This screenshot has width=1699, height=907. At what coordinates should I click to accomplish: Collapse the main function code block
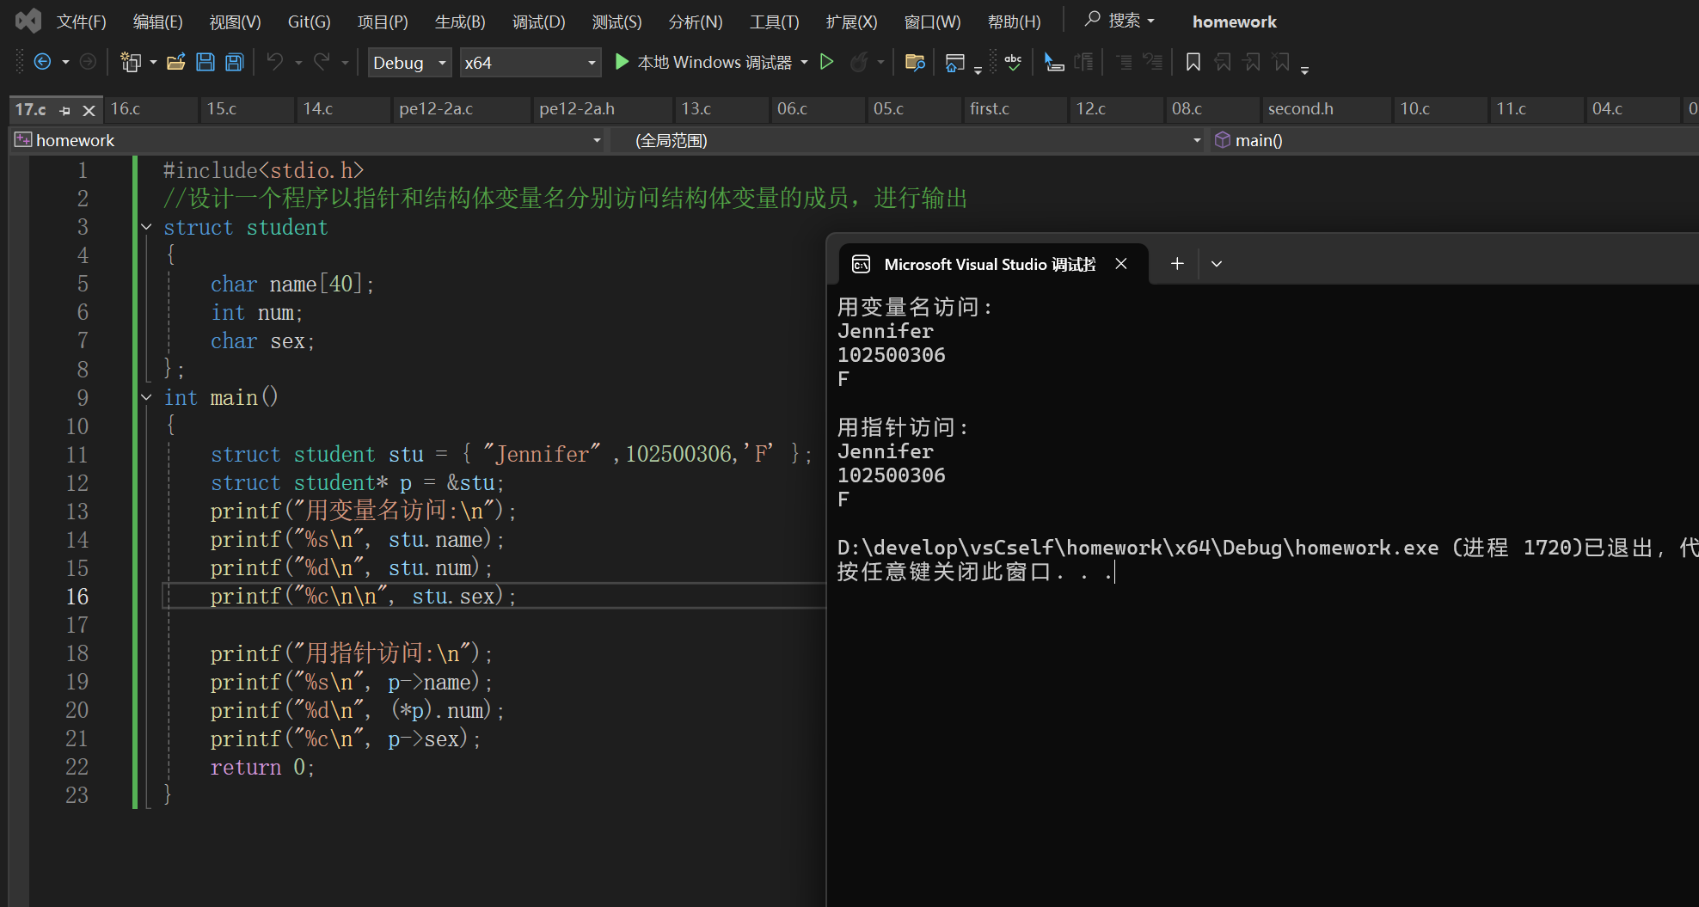pyautogui.click(x=146, y=397)
